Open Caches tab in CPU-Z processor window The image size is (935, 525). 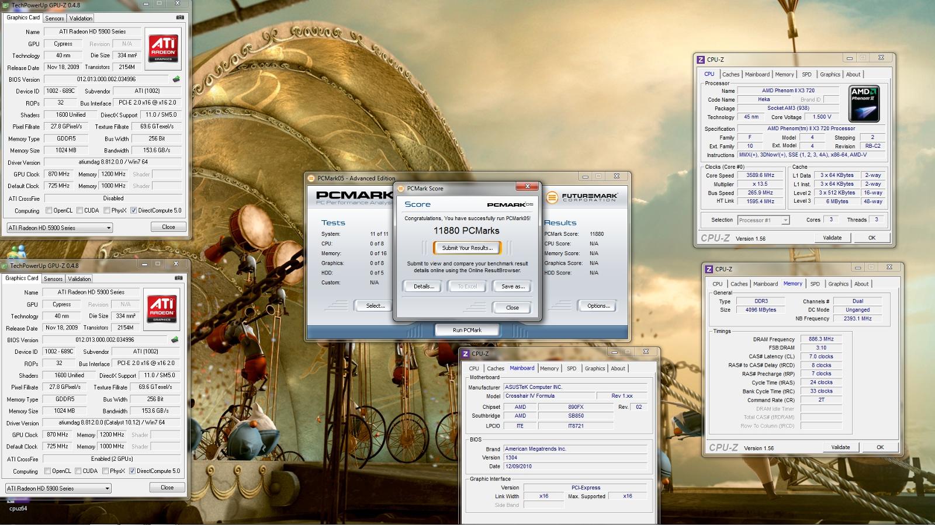(730, 74)
